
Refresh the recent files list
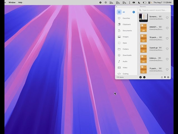pyautogui.click(x=162, y=77)
